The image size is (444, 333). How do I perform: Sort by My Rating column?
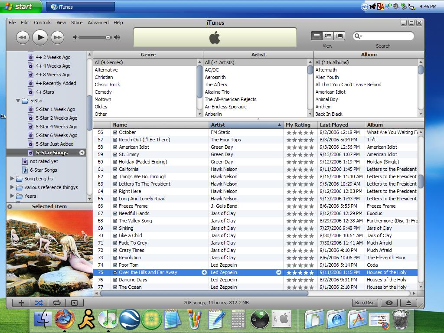pos(300,125)
